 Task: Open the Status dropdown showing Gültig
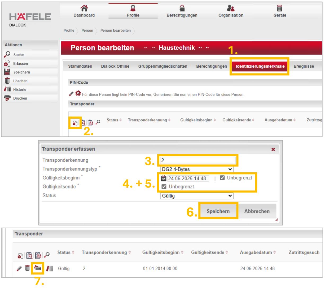[x=196, y=196]
